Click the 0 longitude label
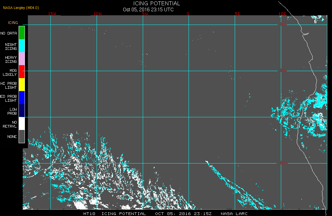The image size is (332, 216). click(188, 14)
